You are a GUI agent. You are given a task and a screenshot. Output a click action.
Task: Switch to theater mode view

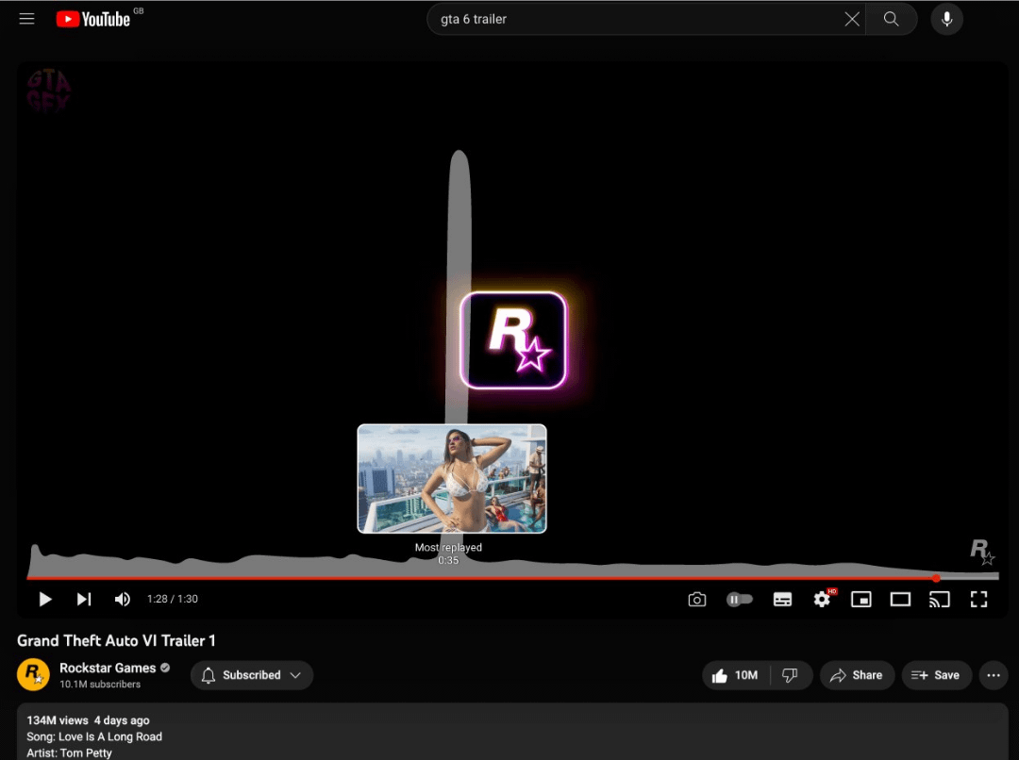(x=900, y=599)
